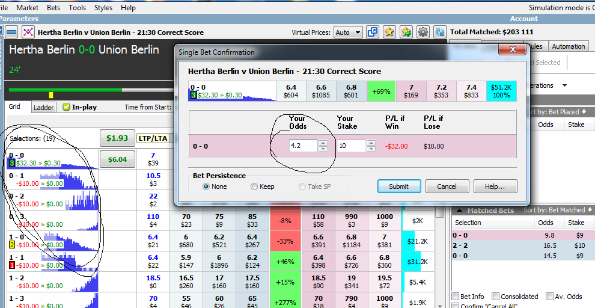Click the Odds column header in Matched Bets
Image resolution: width=595 pixels, height=308 pixels.
point(546,223)
